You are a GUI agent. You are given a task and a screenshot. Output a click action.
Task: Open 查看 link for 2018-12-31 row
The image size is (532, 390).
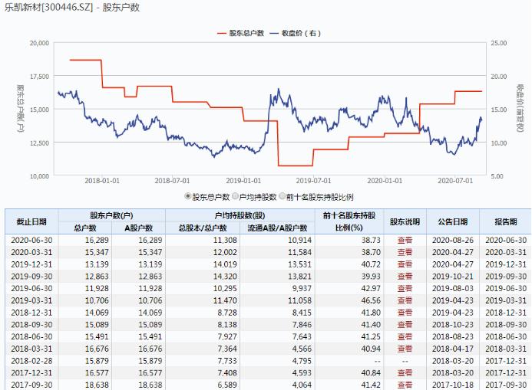405,312
